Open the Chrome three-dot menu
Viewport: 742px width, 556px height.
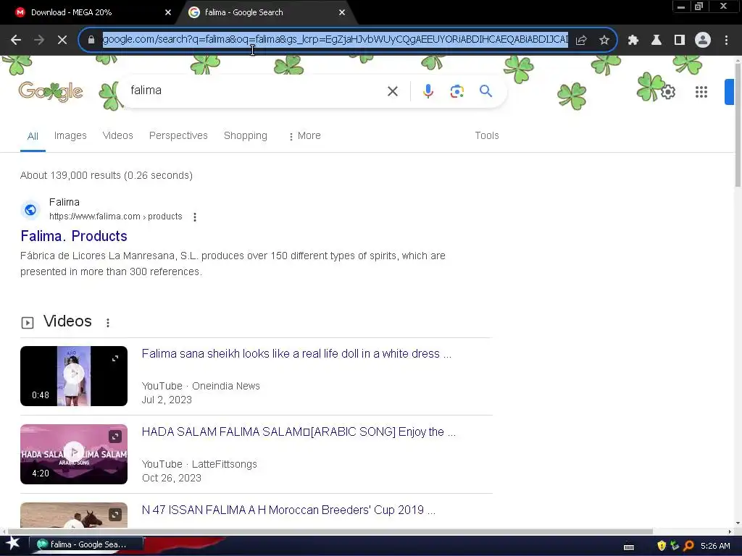coord(726,40)
